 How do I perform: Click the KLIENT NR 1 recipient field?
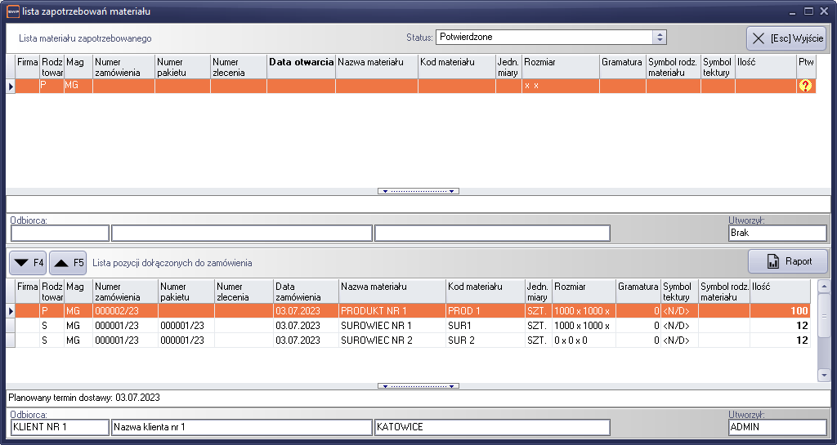tap(60, 427)
